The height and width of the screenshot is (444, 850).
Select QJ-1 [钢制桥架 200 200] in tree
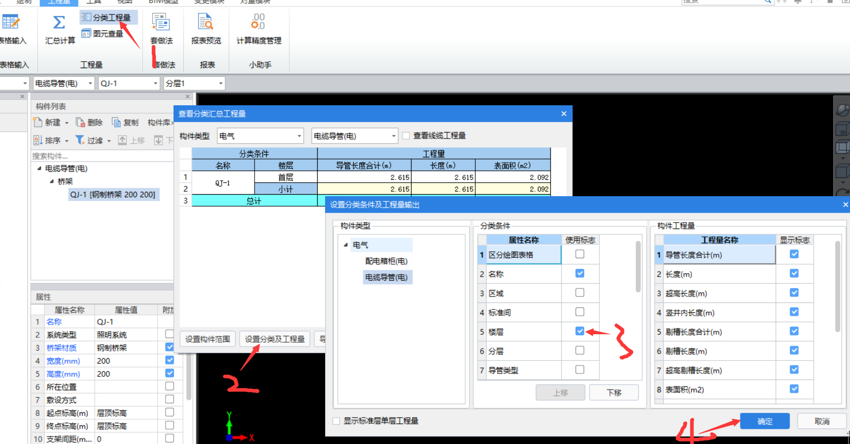pos(113,194)
